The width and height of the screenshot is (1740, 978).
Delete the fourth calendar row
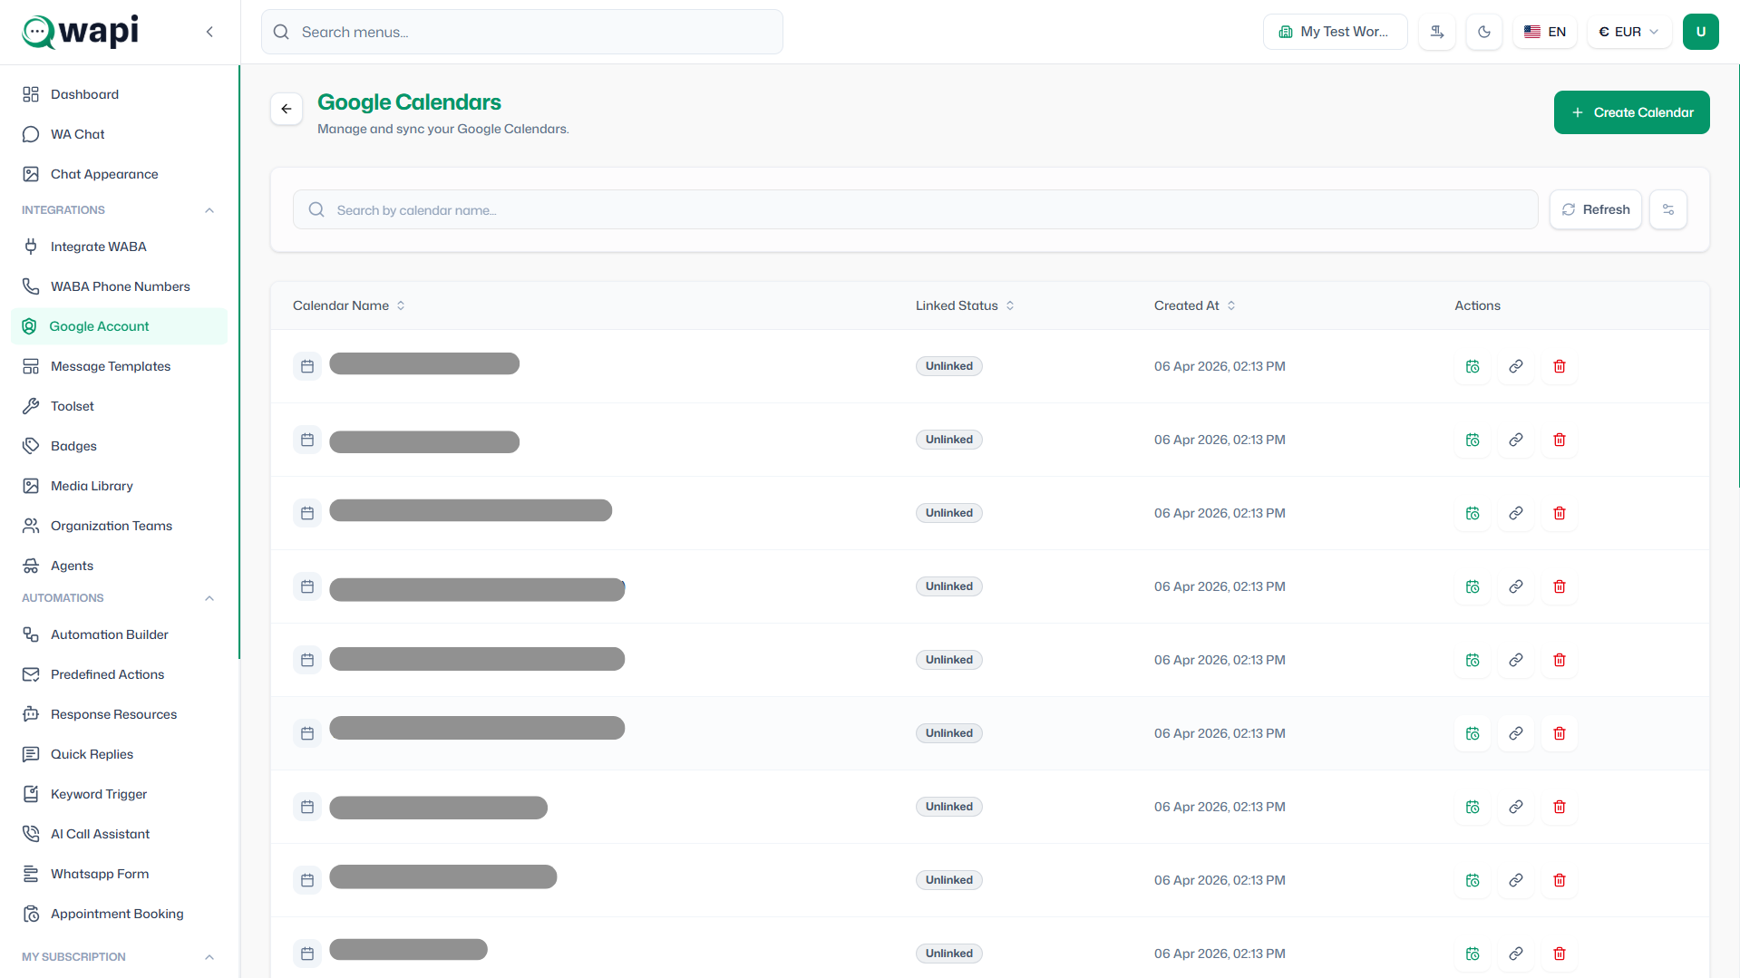[1560, 586]
